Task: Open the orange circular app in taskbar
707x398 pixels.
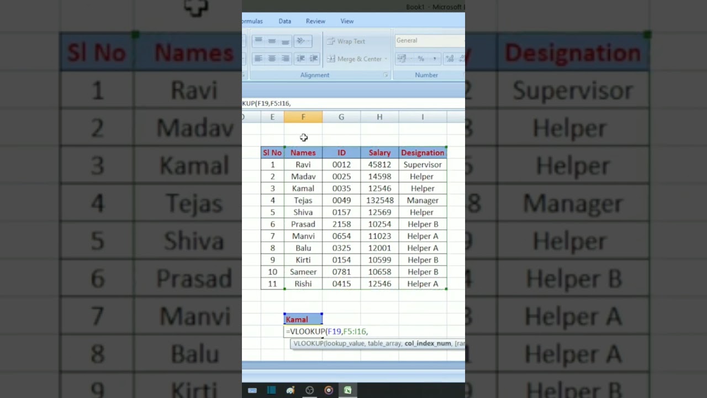Action: pos(329,390)
